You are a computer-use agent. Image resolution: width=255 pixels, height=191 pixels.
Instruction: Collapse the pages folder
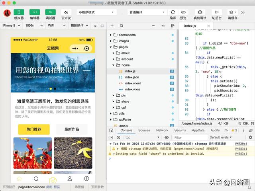[111, 47]
